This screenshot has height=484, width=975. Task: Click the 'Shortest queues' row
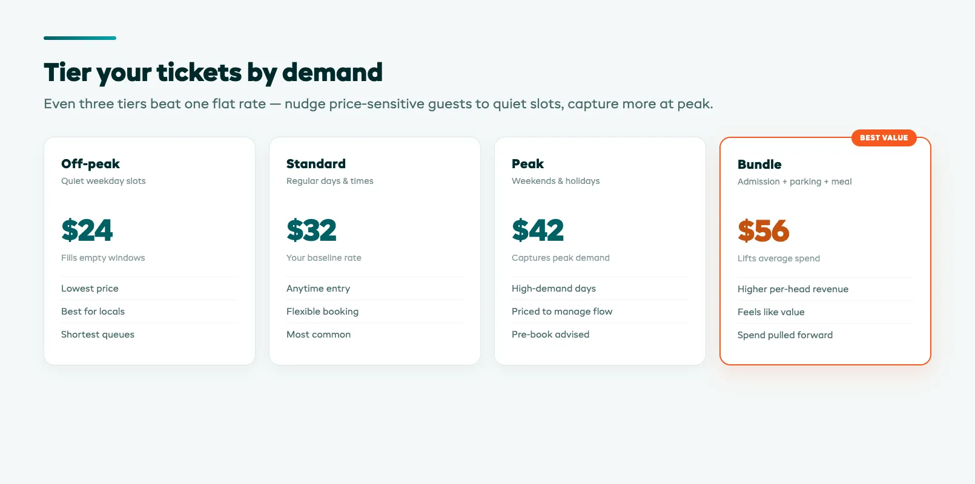[x=150, y=335]
